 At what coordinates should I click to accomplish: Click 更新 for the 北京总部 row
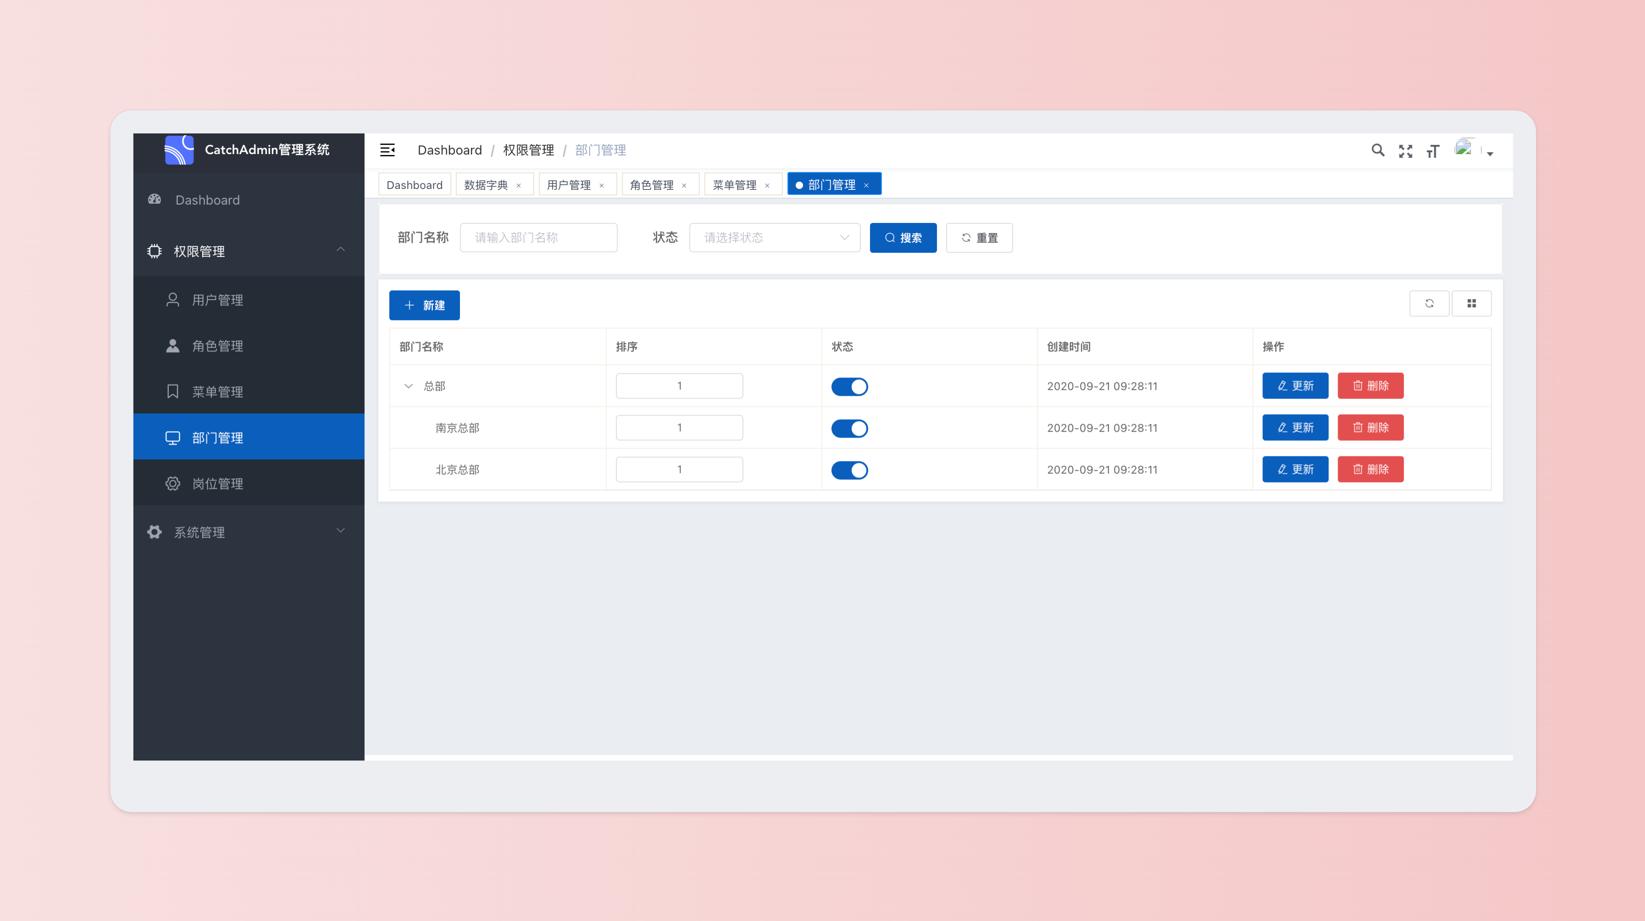[1295, 469]
